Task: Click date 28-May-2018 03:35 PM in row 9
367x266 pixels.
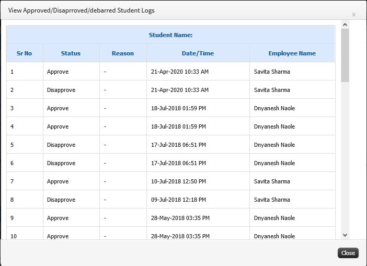Action: coord(180,218)
